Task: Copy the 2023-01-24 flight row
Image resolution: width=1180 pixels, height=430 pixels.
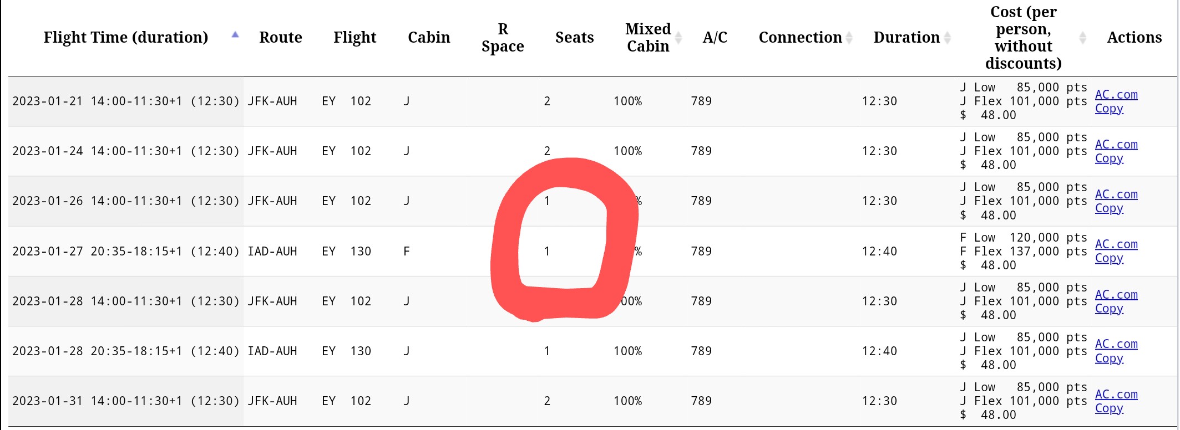Action: pos(1109,158)
